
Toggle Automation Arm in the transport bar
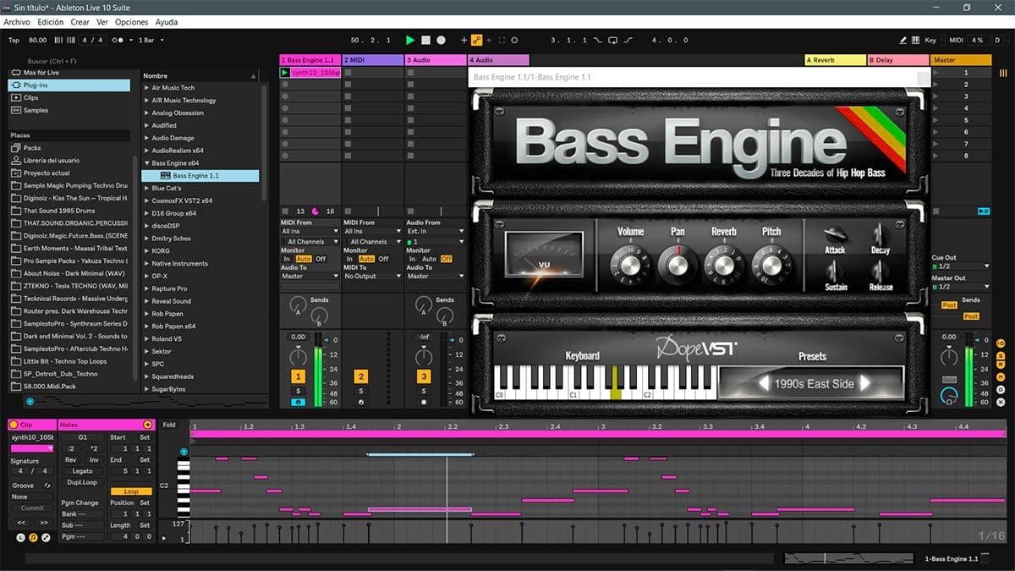point(476,40)
